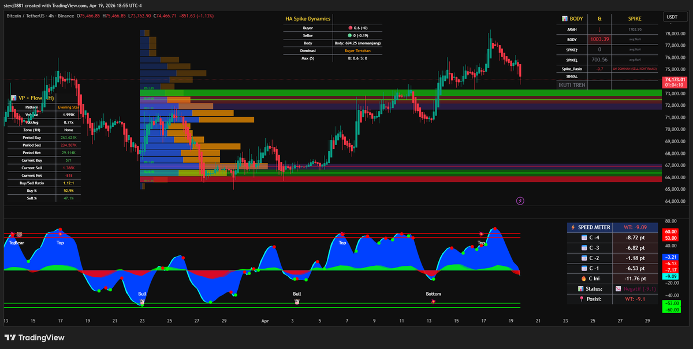Image resolution: width=693 pixels, height=349 pixels.
Task: Click the Bottom marker label on oscillator
Action: tap(433, 294)
